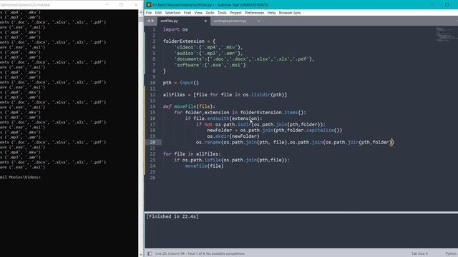Click line number 10 in the gutter
The height and width of the screenshot is (257, 458).
coord(152,83)
